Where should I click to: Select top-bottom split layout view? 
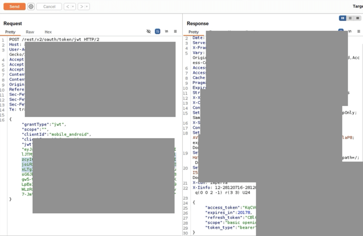point(350,18)
